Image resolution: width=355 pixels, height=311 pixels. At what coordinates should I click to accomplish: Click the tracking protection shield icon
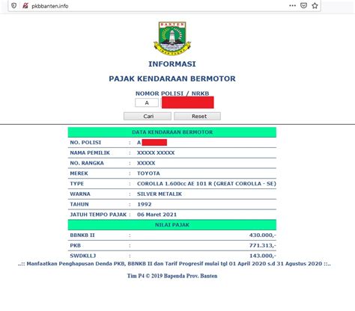pos(13,6)
